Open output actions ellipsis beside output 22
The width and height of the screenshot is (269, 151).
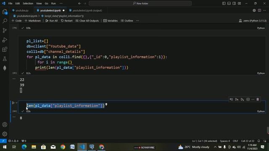14,79
